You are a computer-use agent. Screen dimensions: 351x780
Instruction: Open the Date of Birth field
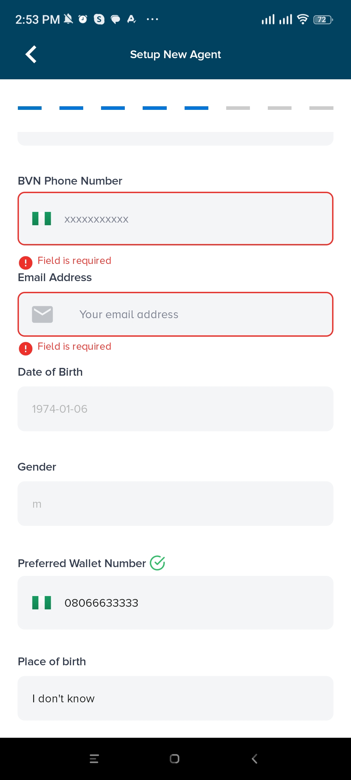[x=175, y=409]
